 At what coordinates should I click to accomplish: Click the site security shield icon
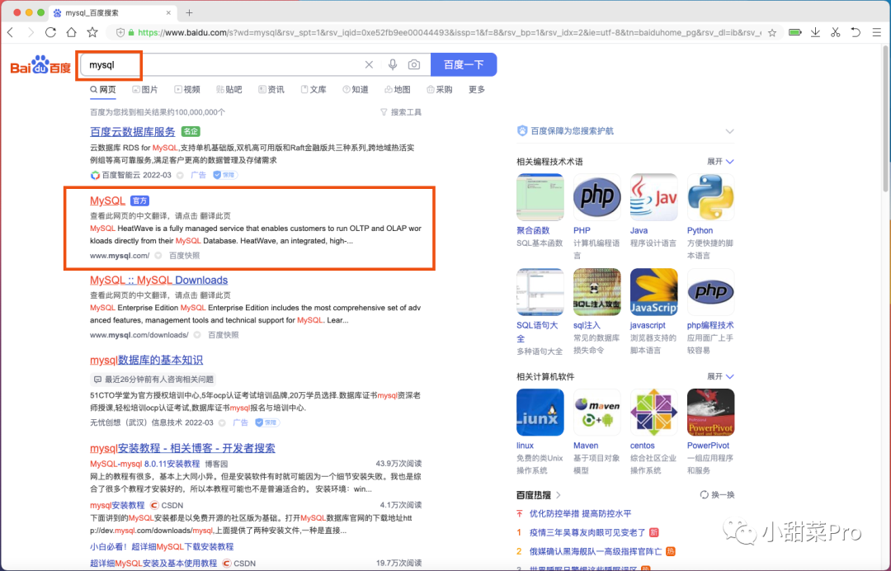(120, 32)
